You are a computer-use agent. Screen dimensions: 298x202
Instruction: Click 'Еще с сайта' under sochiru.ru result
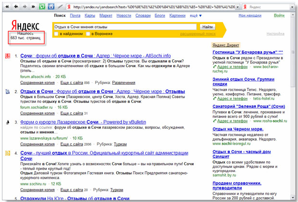tap(72, 190)
